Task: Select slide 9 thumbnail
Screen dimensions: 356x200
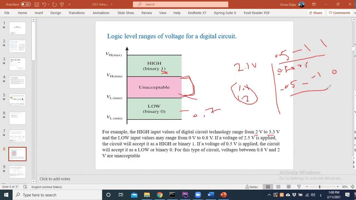Action: coord(18,172)
